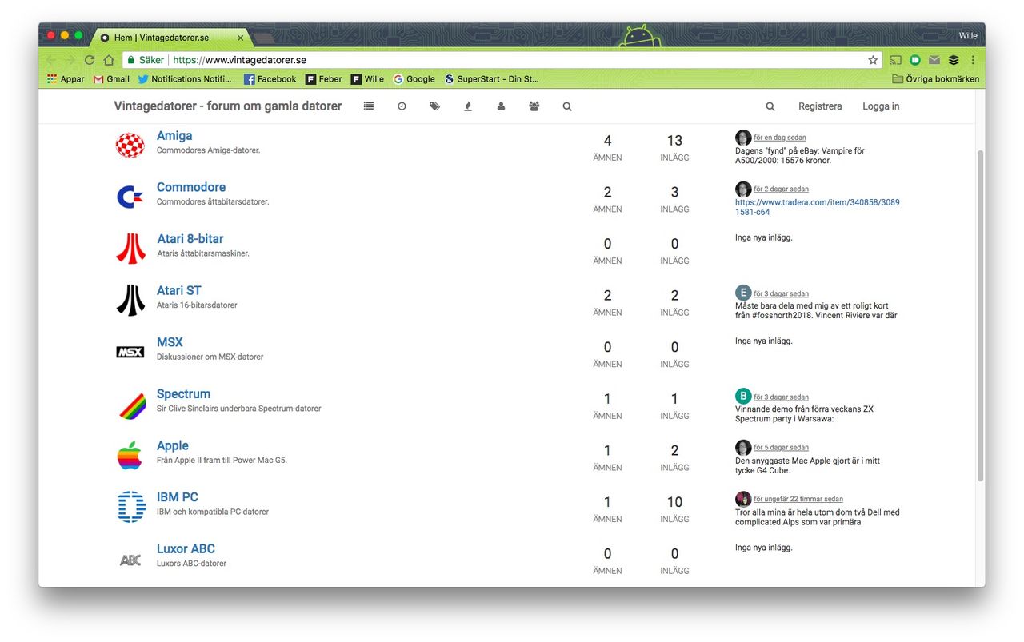The width and height of the screenshot is (1024, 642).
Task: Click the Buffer stacked-layers extension icon
Action: [954, 60]
